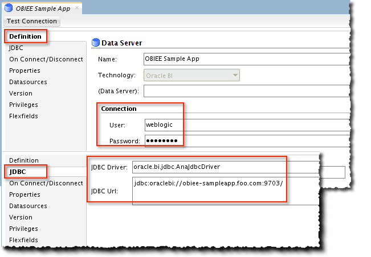
Task: Open On Connect/Disconnect in lower panel
Action: pos(46,183)
